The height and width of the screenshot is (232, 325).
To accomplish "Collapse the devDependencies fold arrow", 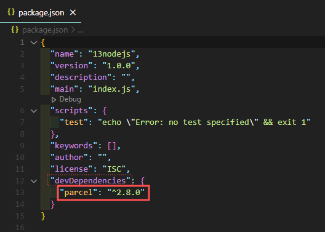I will (34, 181).
